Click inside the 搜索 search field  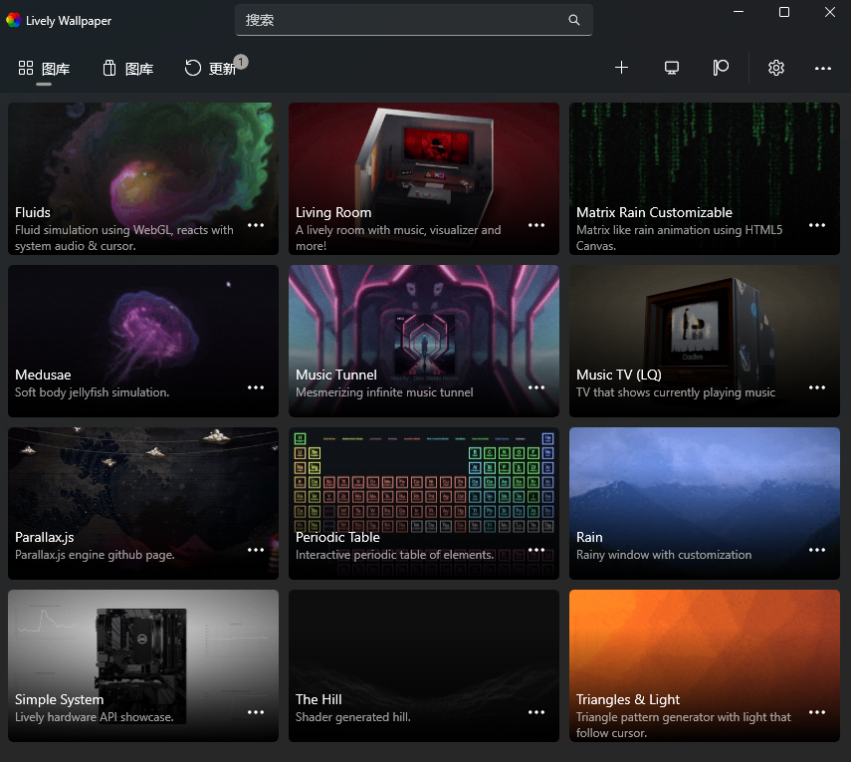[398, 20]
